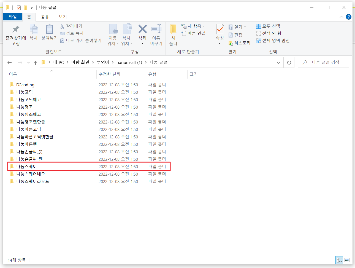Switch to the 공유 (Share) tab
355x268 pixels.
tap(45, 17)
